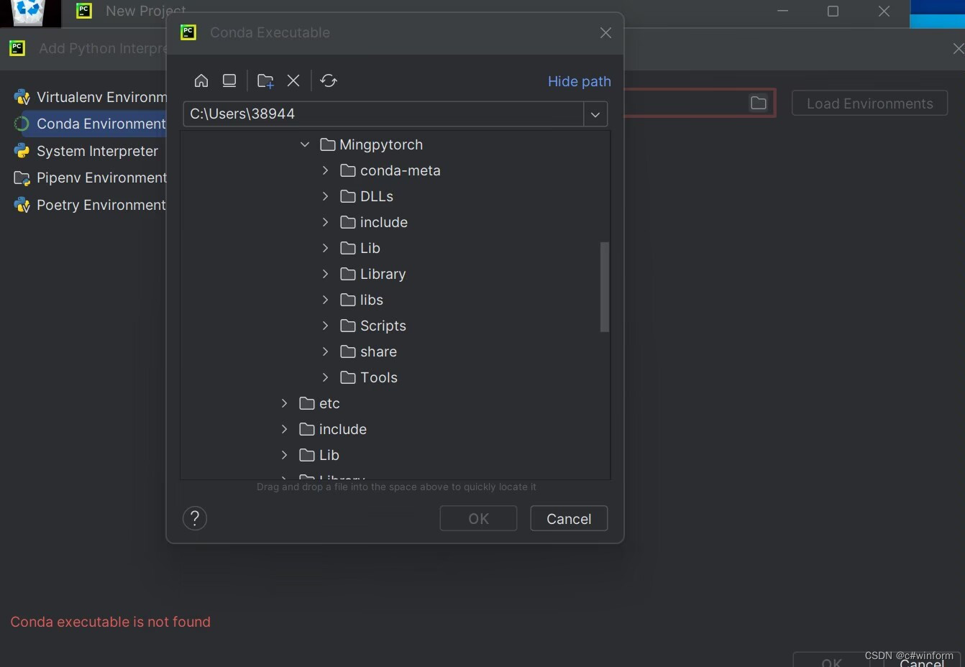Screen dimensions: 965x667
Task: Click the path field showing C:\Users\38944
Action: tap(383, 114)
